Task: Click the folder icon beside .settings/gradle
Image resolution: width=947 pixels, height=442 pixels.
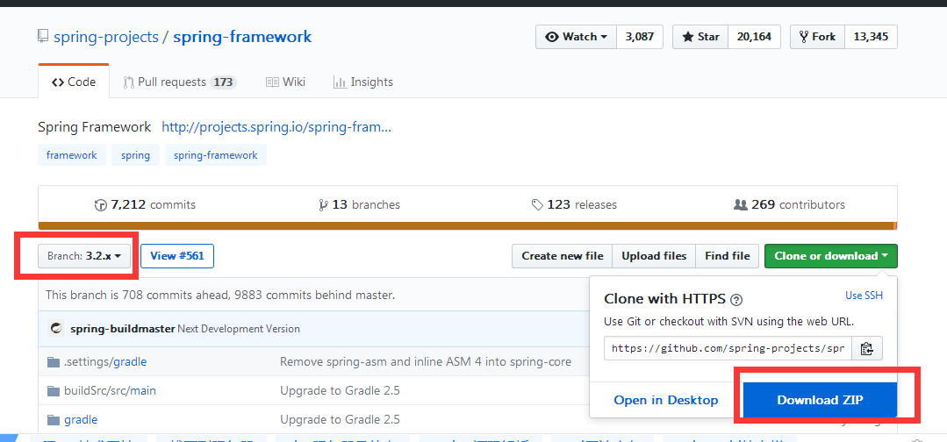Action: 54,362
